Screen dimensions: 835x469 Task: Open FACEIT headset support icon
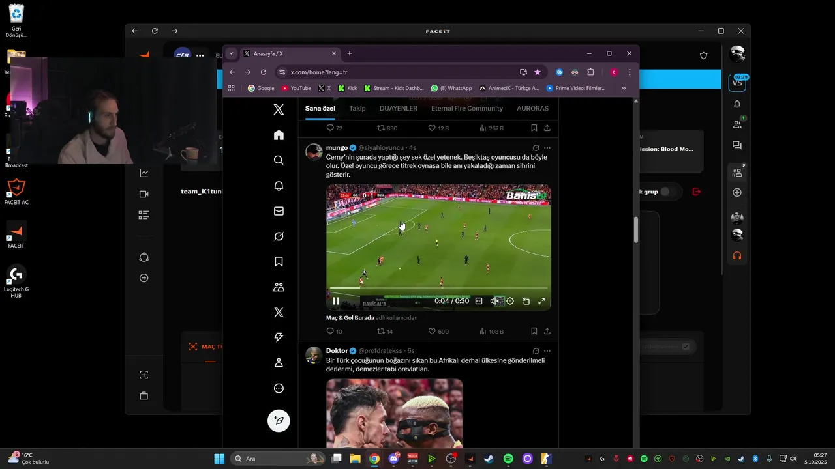click(x=737, y=256)
